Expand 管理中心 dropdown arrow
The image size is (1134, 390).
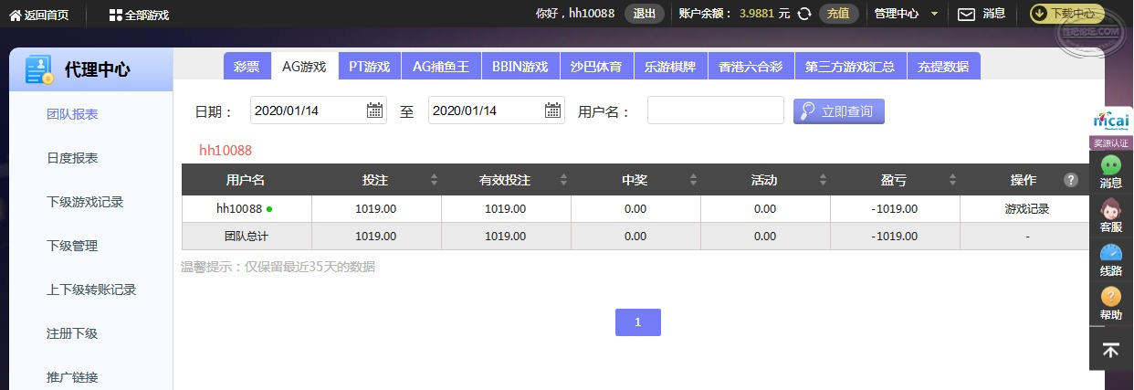point(934,14)
